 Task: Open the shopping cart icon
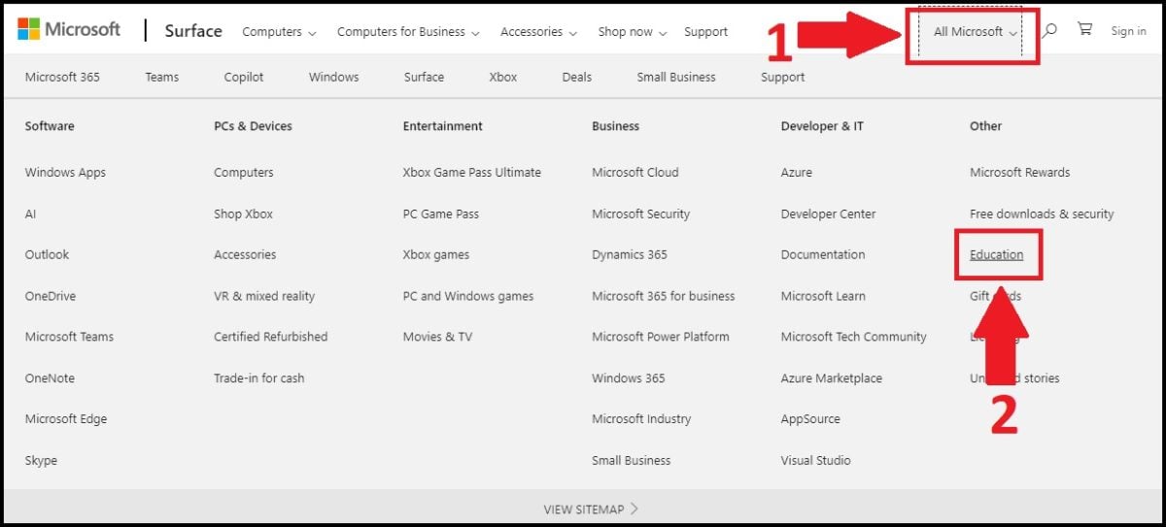(1084, 30)
